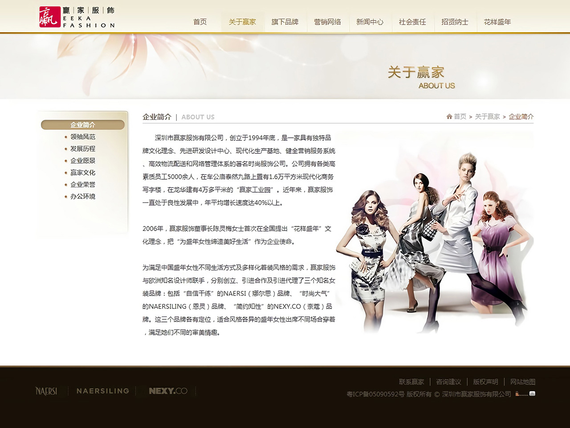
Task: Click the home icon in breadcrumb
Action: coord(449,116)
